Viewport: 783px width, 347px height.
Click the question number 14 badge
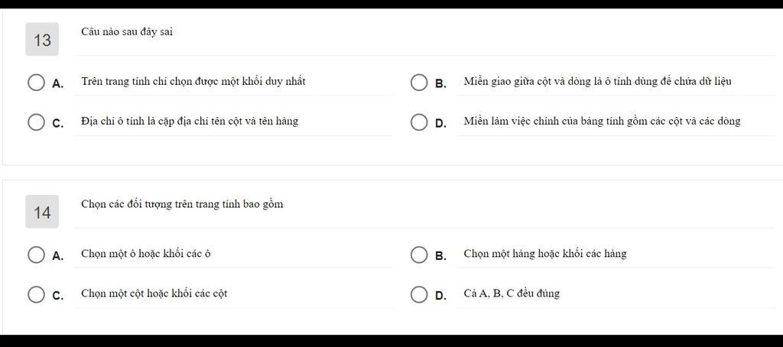[x=42, y=212]
